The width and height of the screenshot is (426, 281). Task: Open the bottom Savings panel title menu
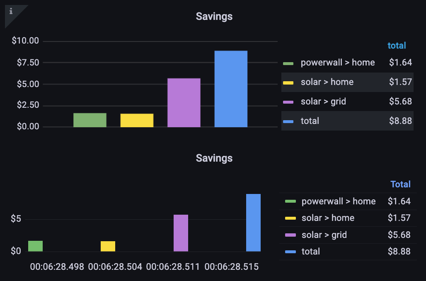[214, 158]
